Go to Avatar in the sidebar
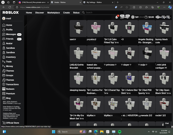173x135 pixels. 7,44
